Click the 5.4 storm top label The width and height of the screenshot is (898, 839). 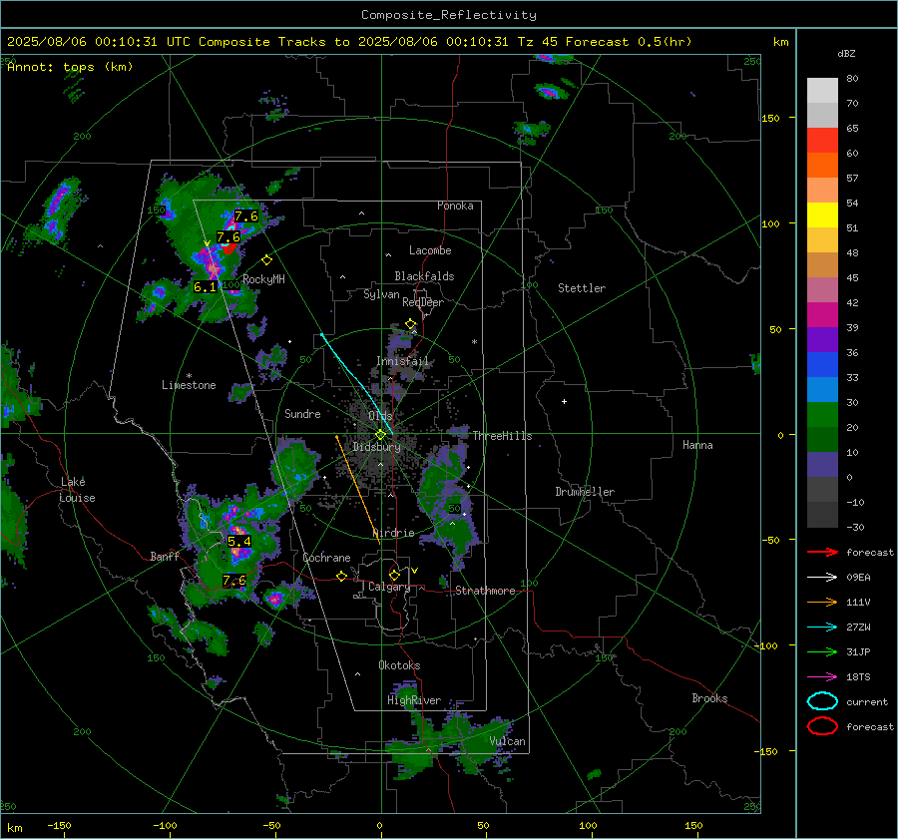[239, 541]
